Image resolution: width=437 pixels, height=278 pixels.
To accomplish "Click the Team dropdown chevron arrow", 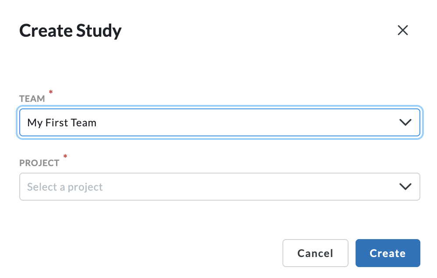I will [405, 123].
